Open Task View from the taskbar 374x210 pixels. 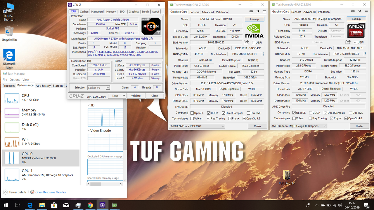[17, 205]
